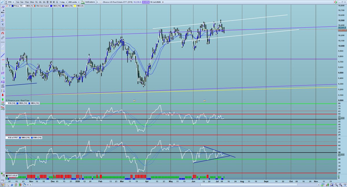
Task: Toggle the red magnet snap tool
Action: click(x=3, y=33)
